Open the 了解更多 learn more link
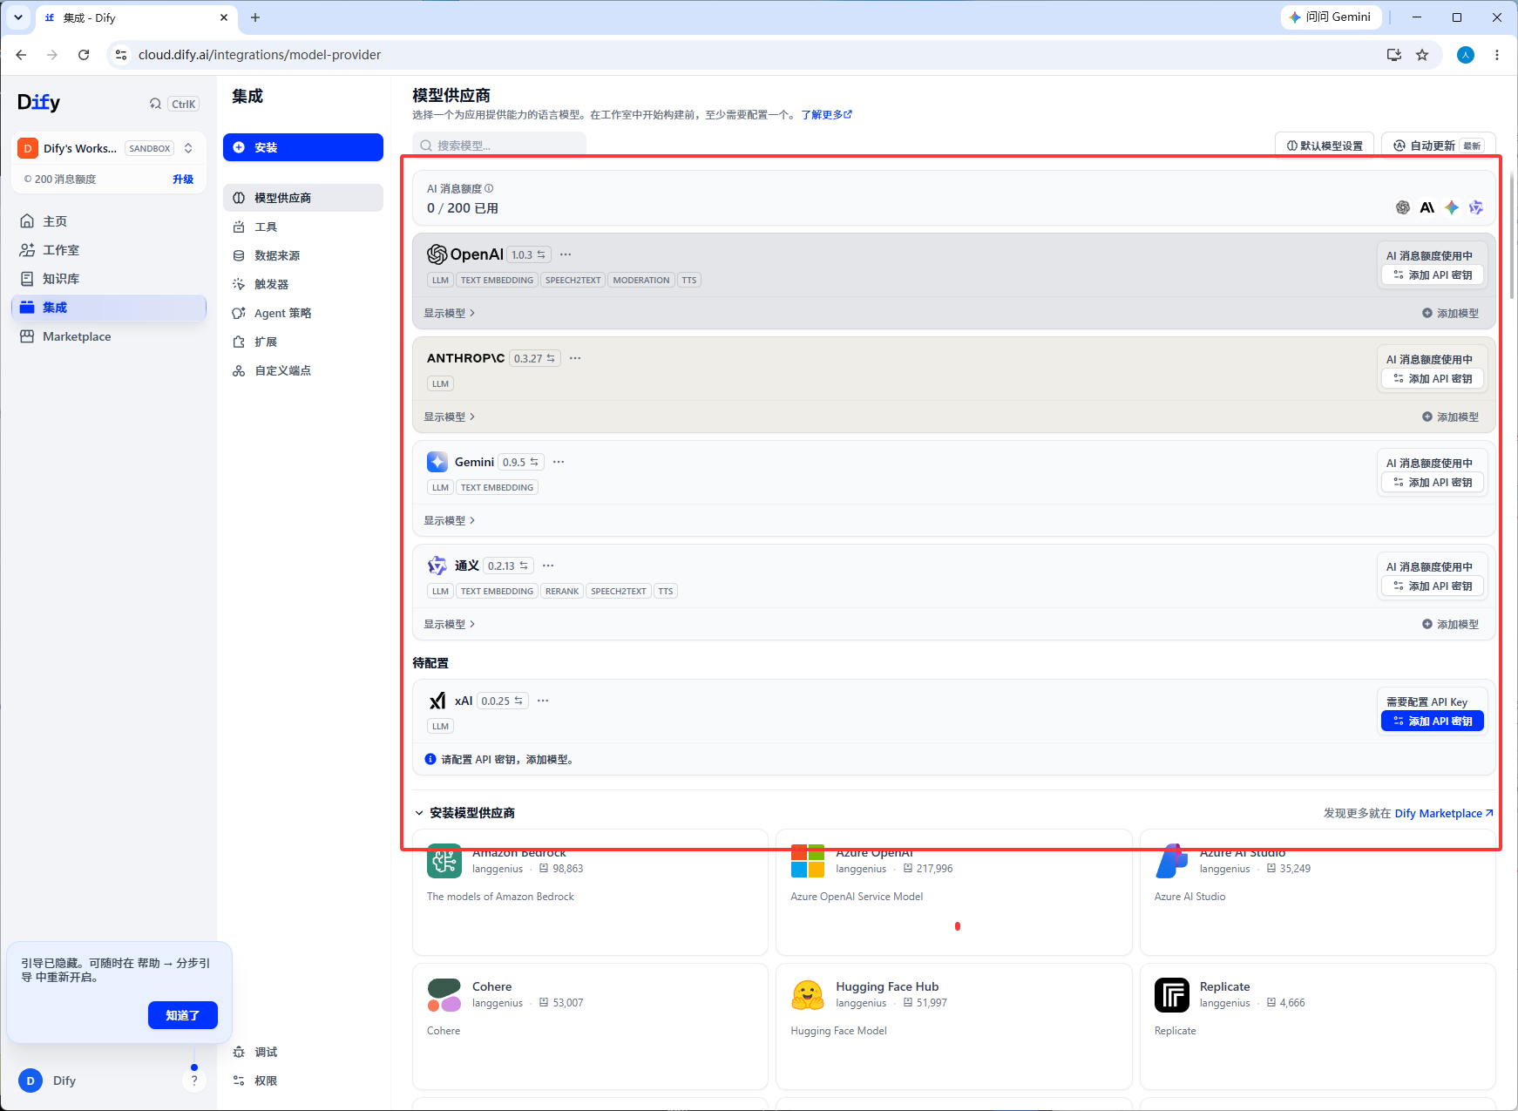Screen dimensions: 1518x1111 coord(827,114)
